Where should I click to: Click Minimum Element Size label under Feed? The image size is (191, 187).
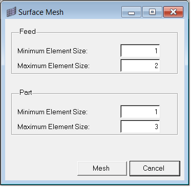pyautogui.click(x=52, y=51)
